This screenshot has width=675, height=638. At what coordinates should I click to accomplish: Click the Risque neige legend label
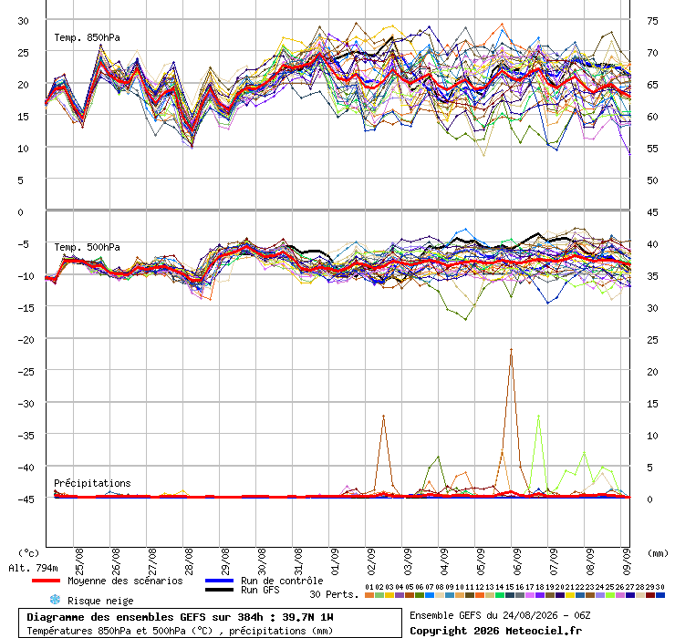pos(100,601)
